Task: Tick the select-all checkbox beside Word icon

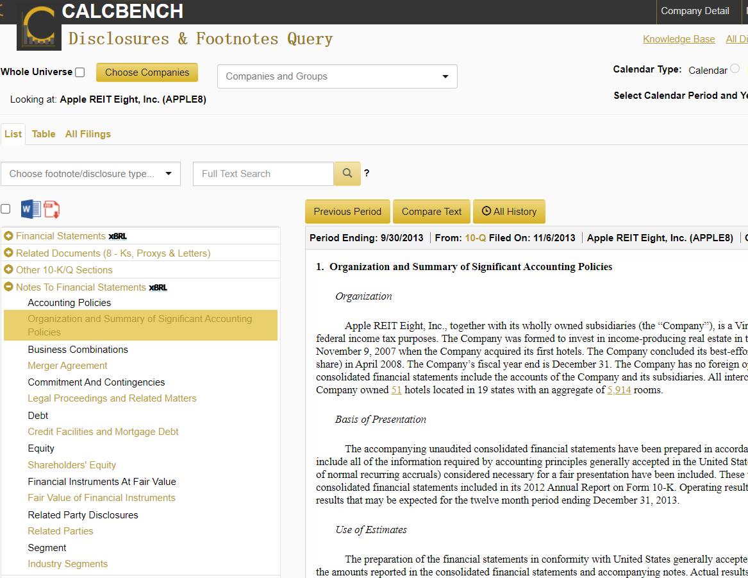Action: click(x=6, y=208)
